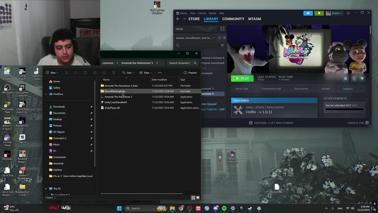Click the Steam library search magnifier
378x213 pixels.
pyautogui.click(x=177, y=45)
